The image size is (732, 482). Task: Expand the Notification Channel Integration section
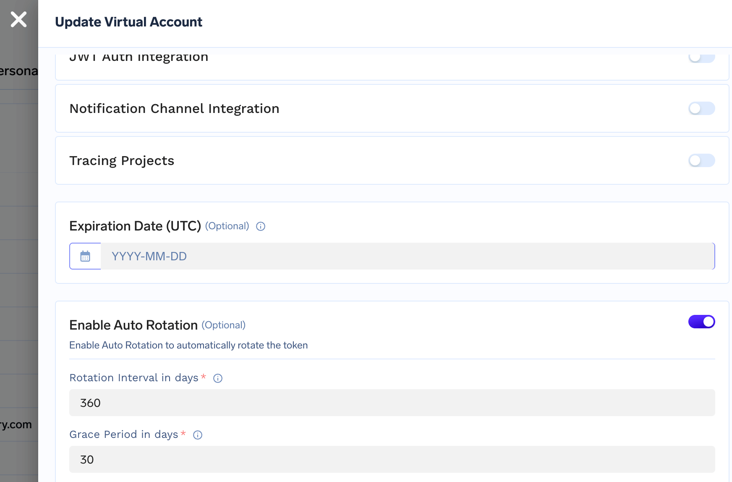pyautogui.click(x=174, y=108)
